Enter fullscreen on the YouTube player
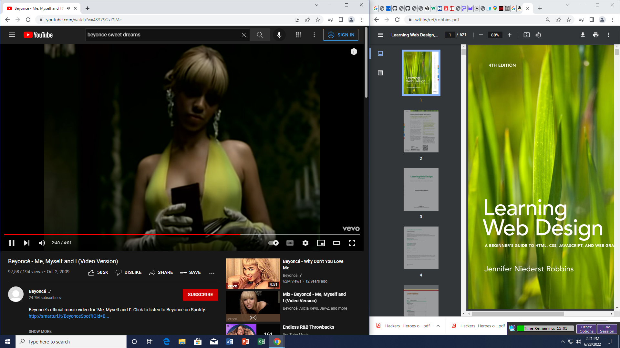620x348 pixels. click(x=352, y=243)
